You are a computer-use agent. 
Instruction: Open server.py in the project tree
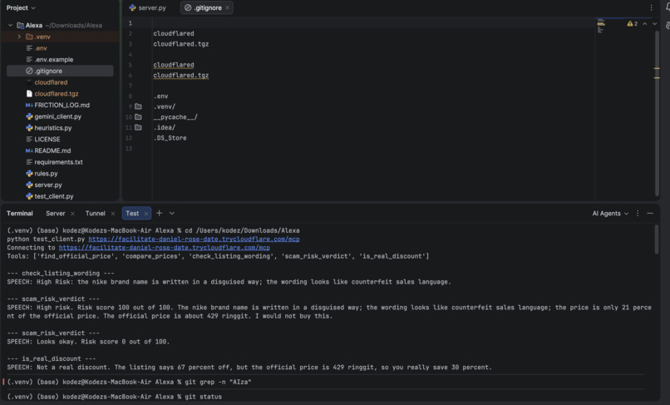point(48,185)
